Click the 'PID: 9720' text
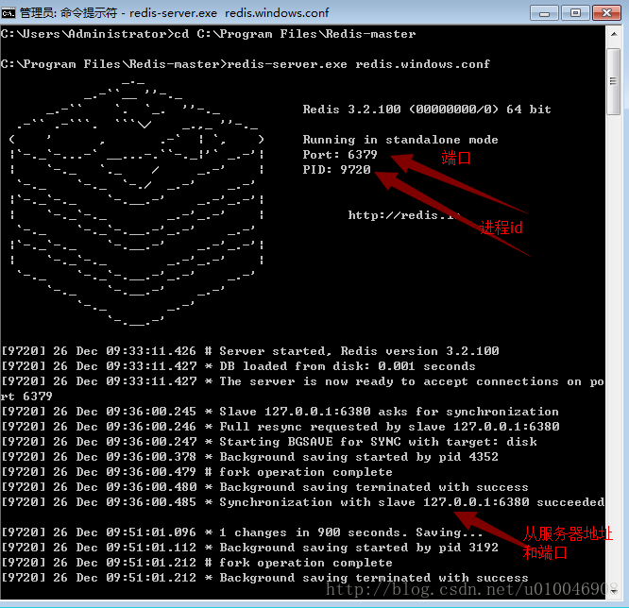629x608 pixels. coord(336,170)
